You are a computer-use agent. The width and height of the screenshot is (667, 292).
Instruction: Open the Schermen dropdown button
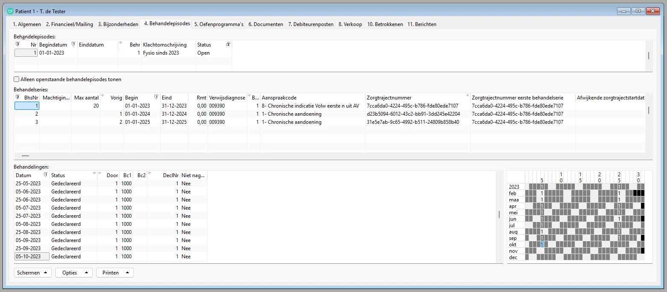(32, 272)
